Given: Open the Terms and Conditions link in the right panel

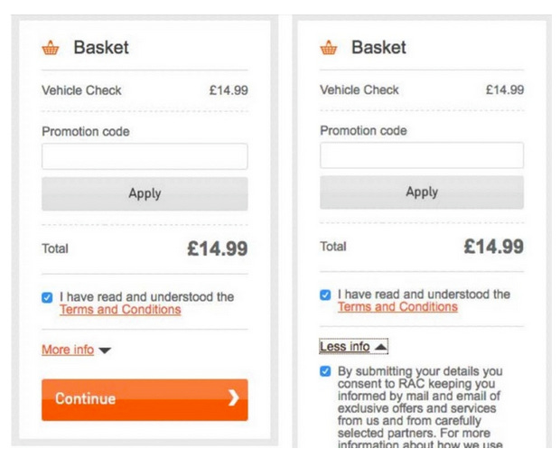Looking at the screenshot, I should [x=397, y=307].
